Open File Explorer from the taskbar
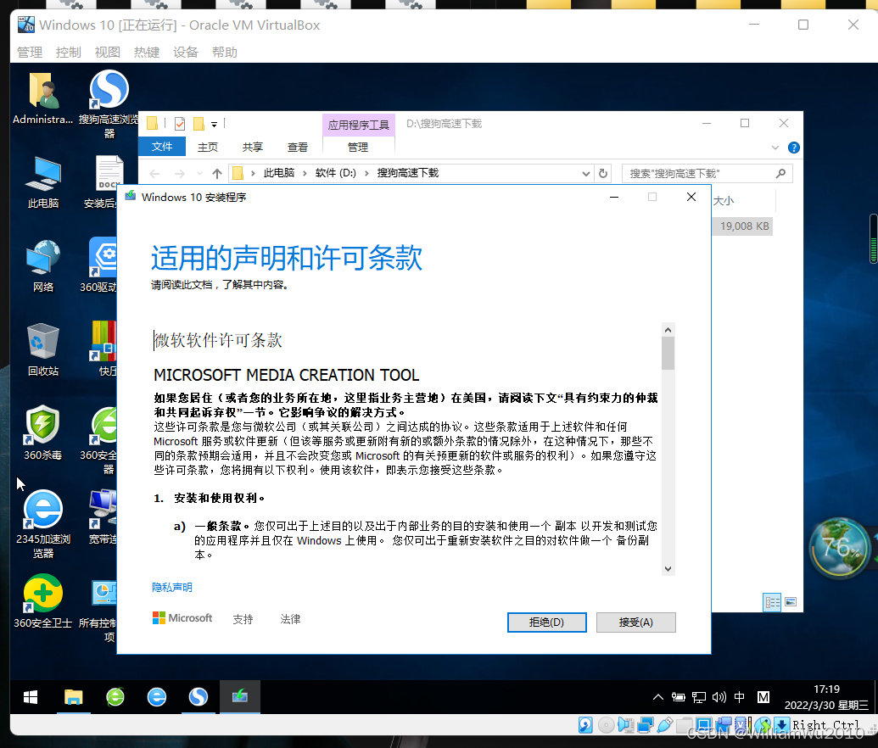Screen dimensions: 878x748 pyautogui.click(x=73, y=697)
